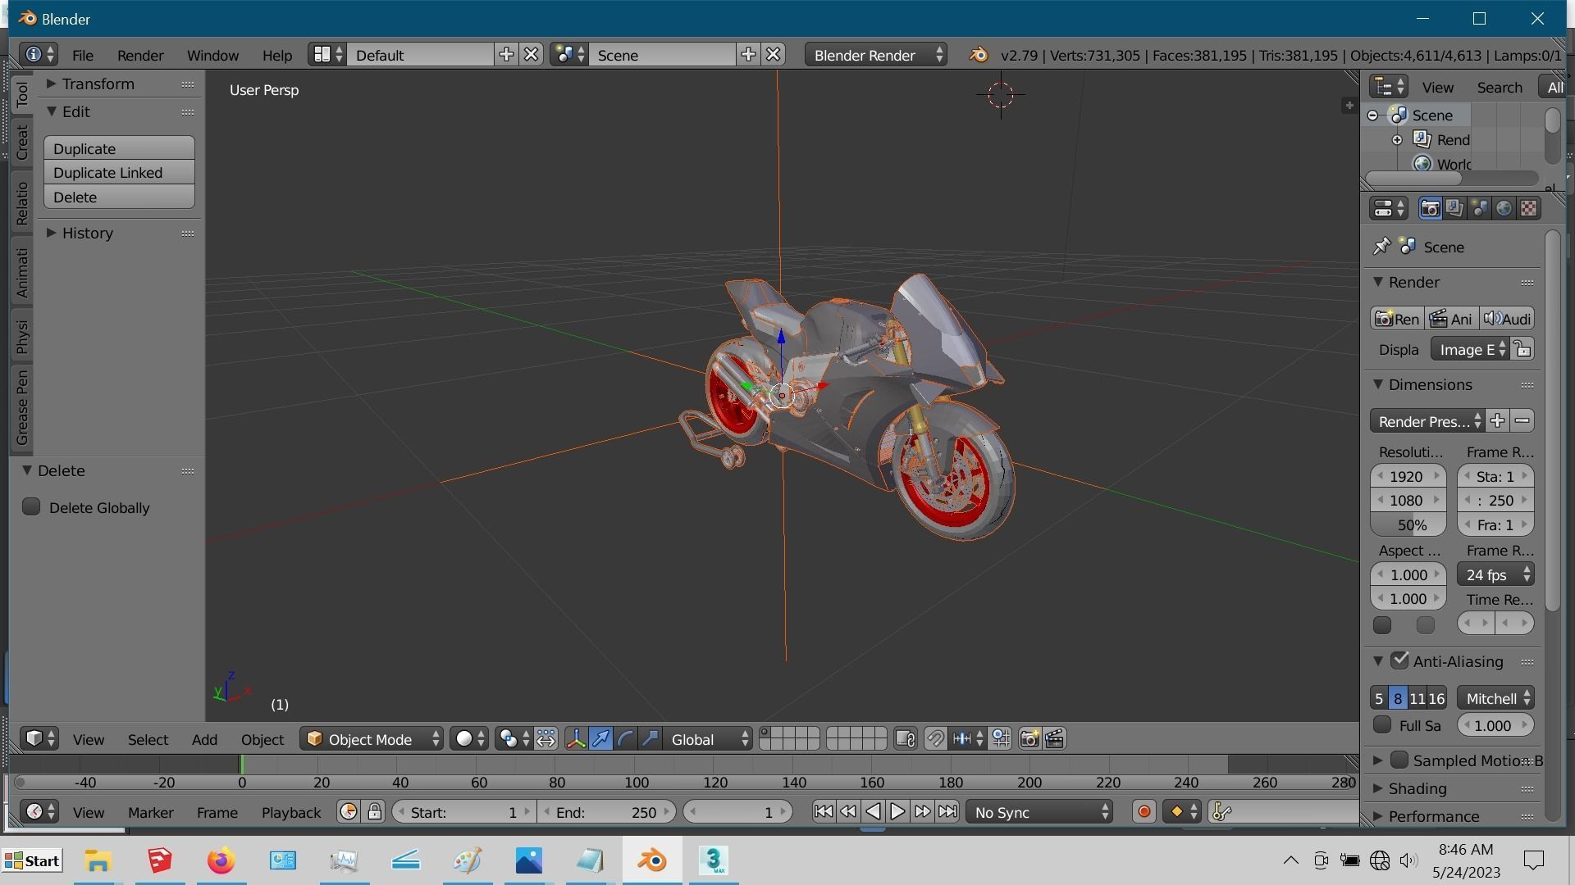
Task: Open the No Sync playback dropdown
Action: pos(1039,812)
